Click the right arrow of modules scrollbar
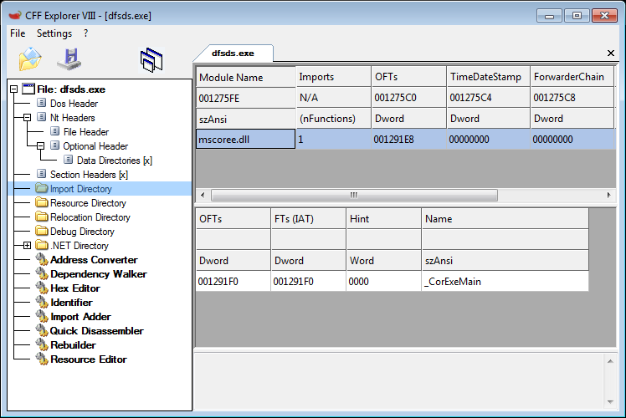The width and height of the screenshot is (626, 418). [x=608, y=195]
